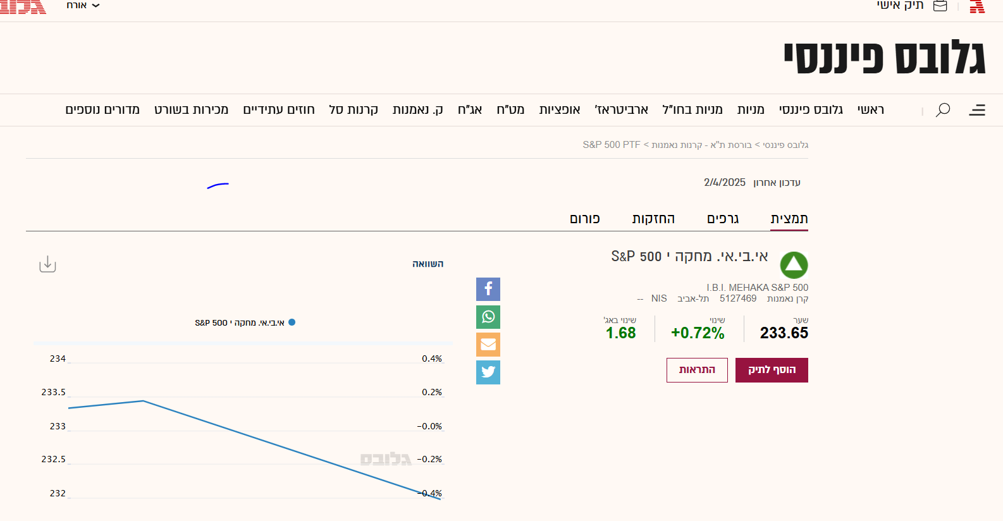Click the Globes logo at top left
The height and width of the screenshot is (521, 1003).
click(x=23, y=6)
